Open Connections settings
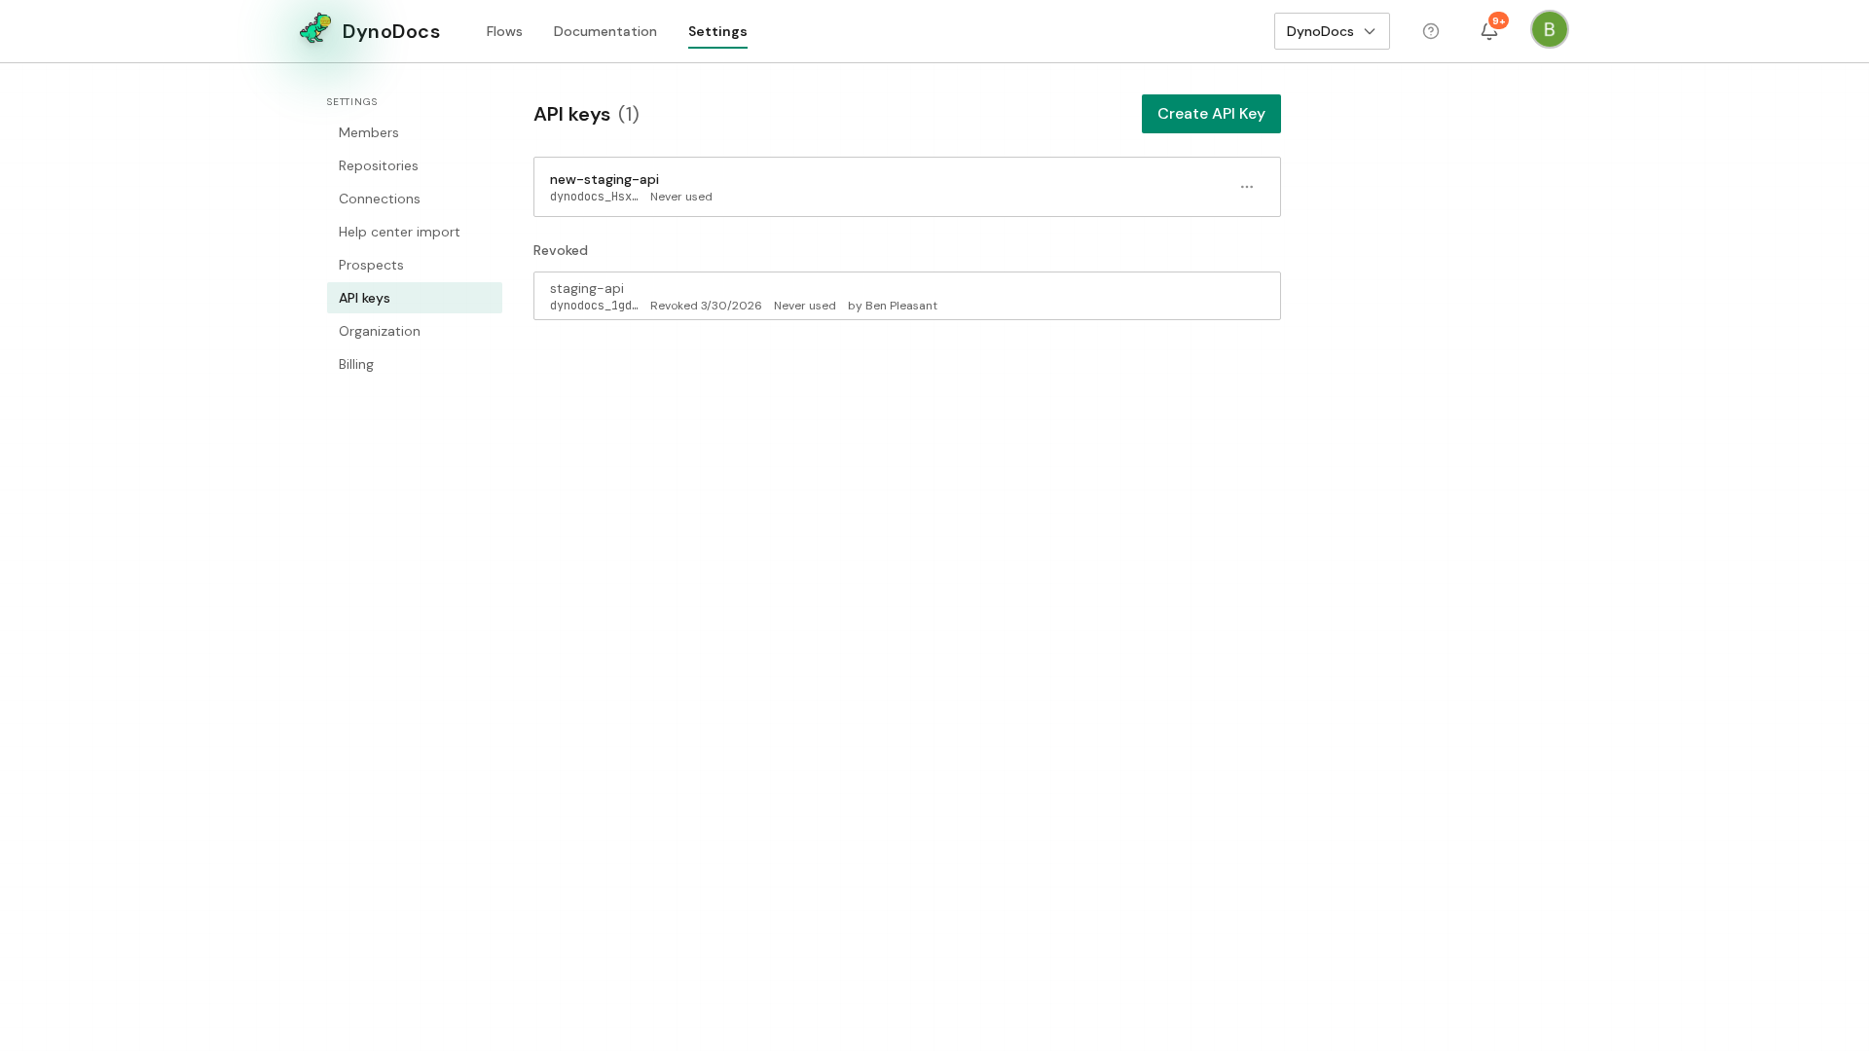 tap(415, 199)
